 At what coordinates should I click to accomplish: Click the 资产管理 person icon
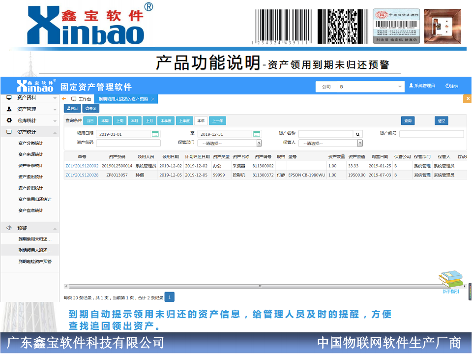9,109
